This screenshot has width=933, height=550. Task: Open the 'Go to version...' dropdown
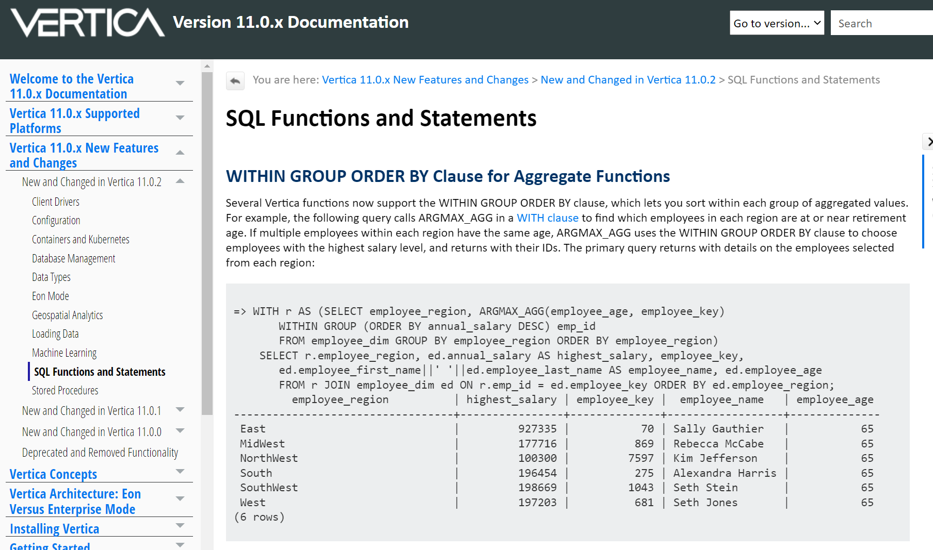click(777, 23)
